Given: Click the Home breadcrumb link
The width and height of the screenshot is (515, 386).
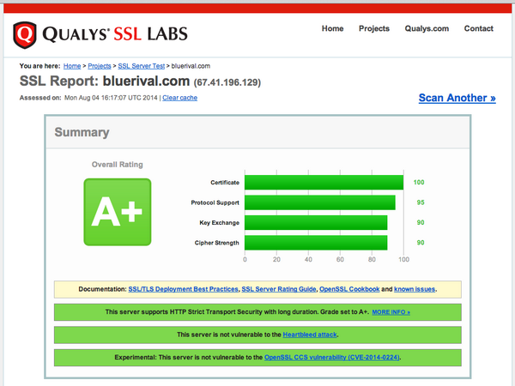Looking at the screenshot, I should (72, 66).
